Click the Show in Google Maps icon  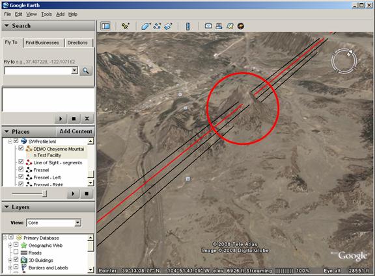[x=230, y=26]
